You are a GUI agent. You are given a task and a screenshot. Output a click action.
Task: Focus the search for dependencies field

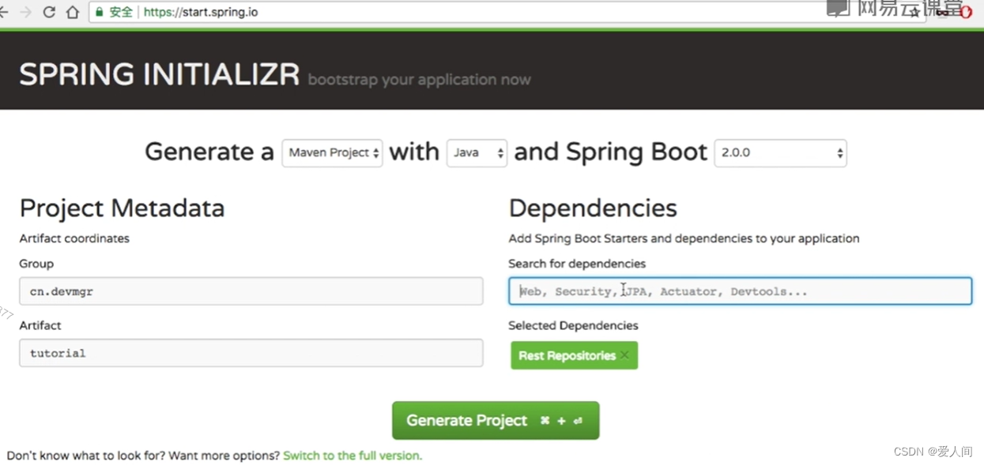(740, 291)
